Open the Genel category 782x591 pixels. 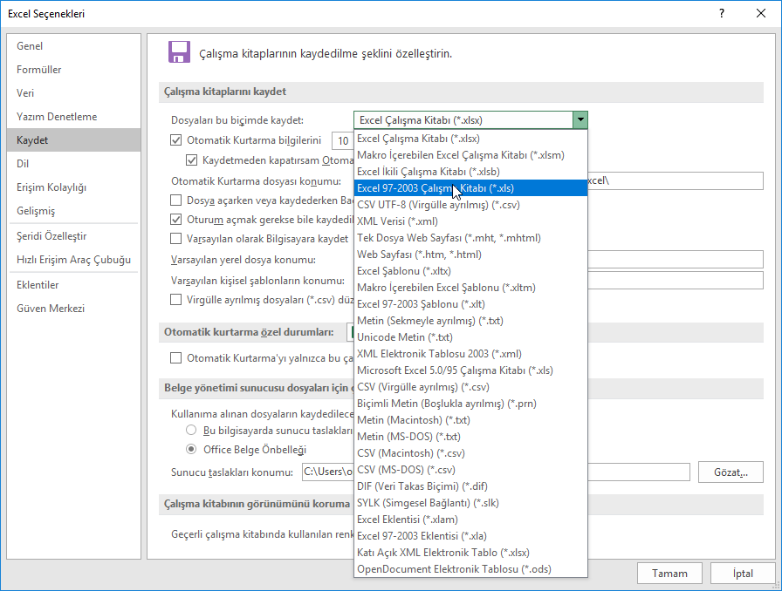click(x=74, y=46)
